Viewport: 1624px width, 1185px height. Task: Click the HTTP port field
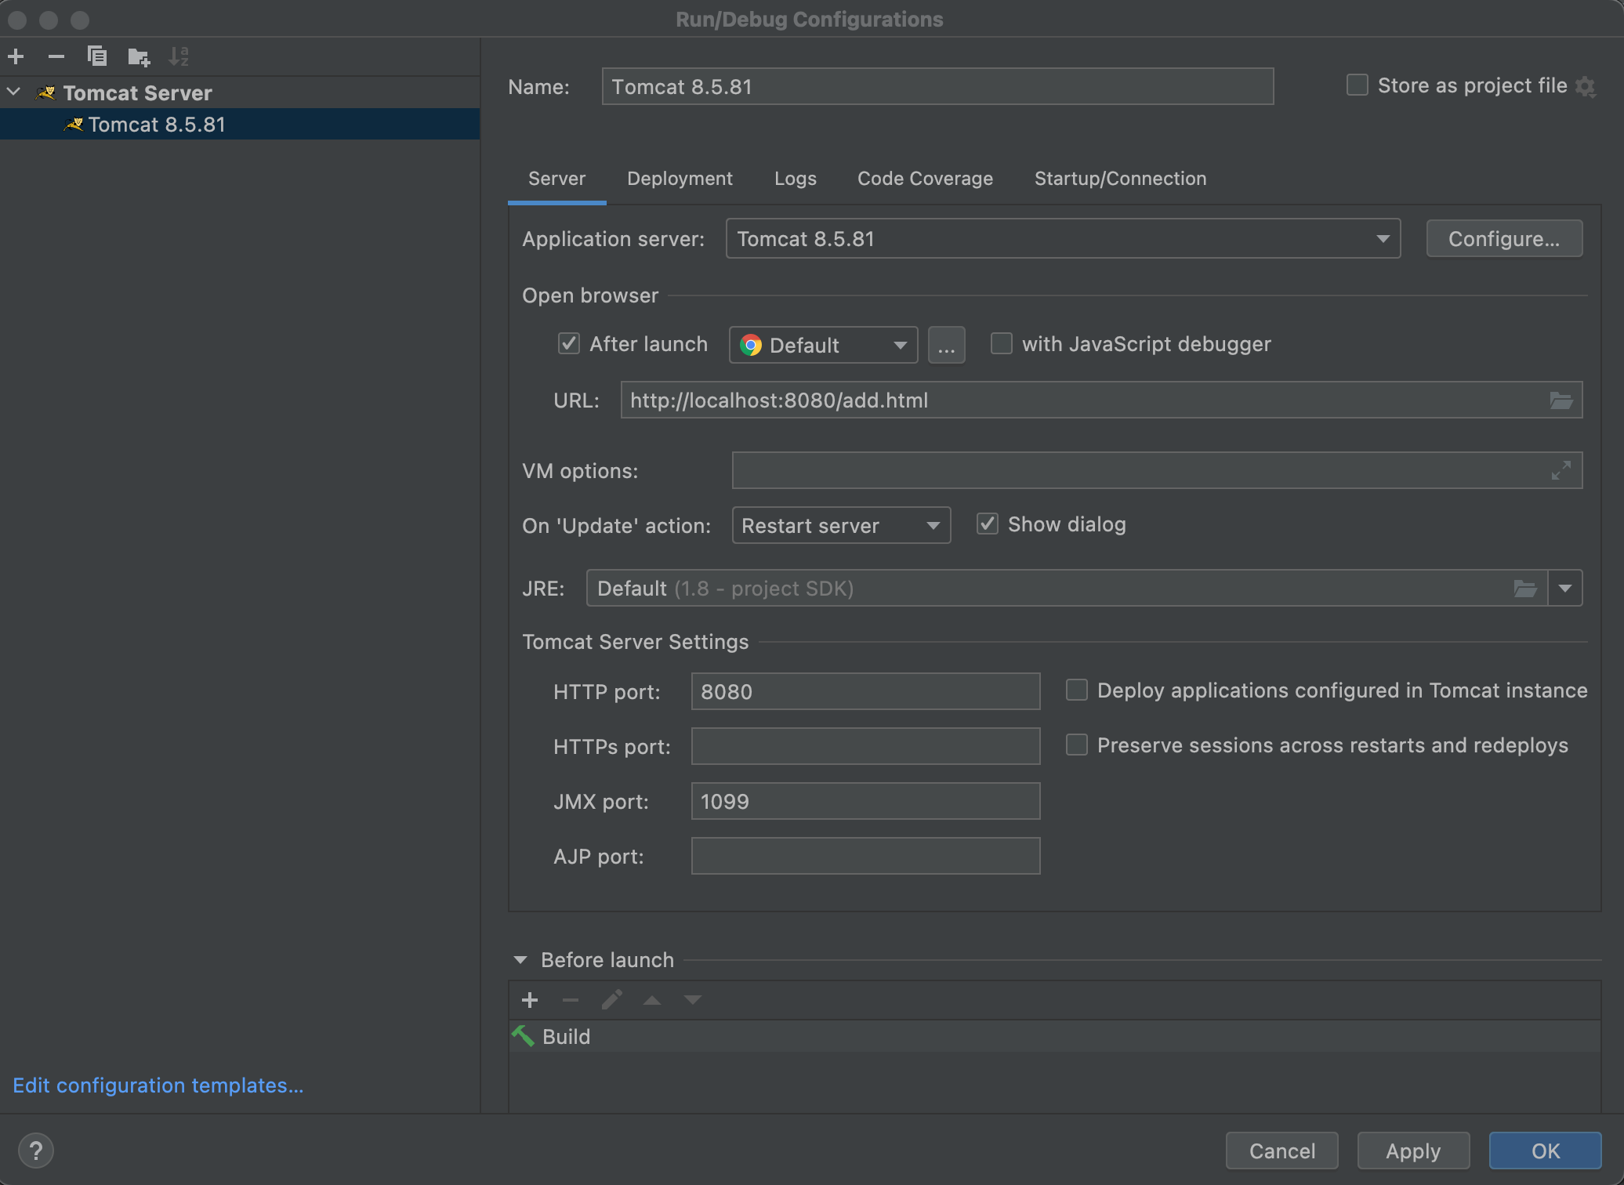click(865, 691)
